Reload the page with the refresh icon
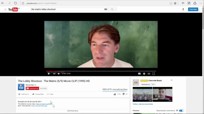 point(16,3)
